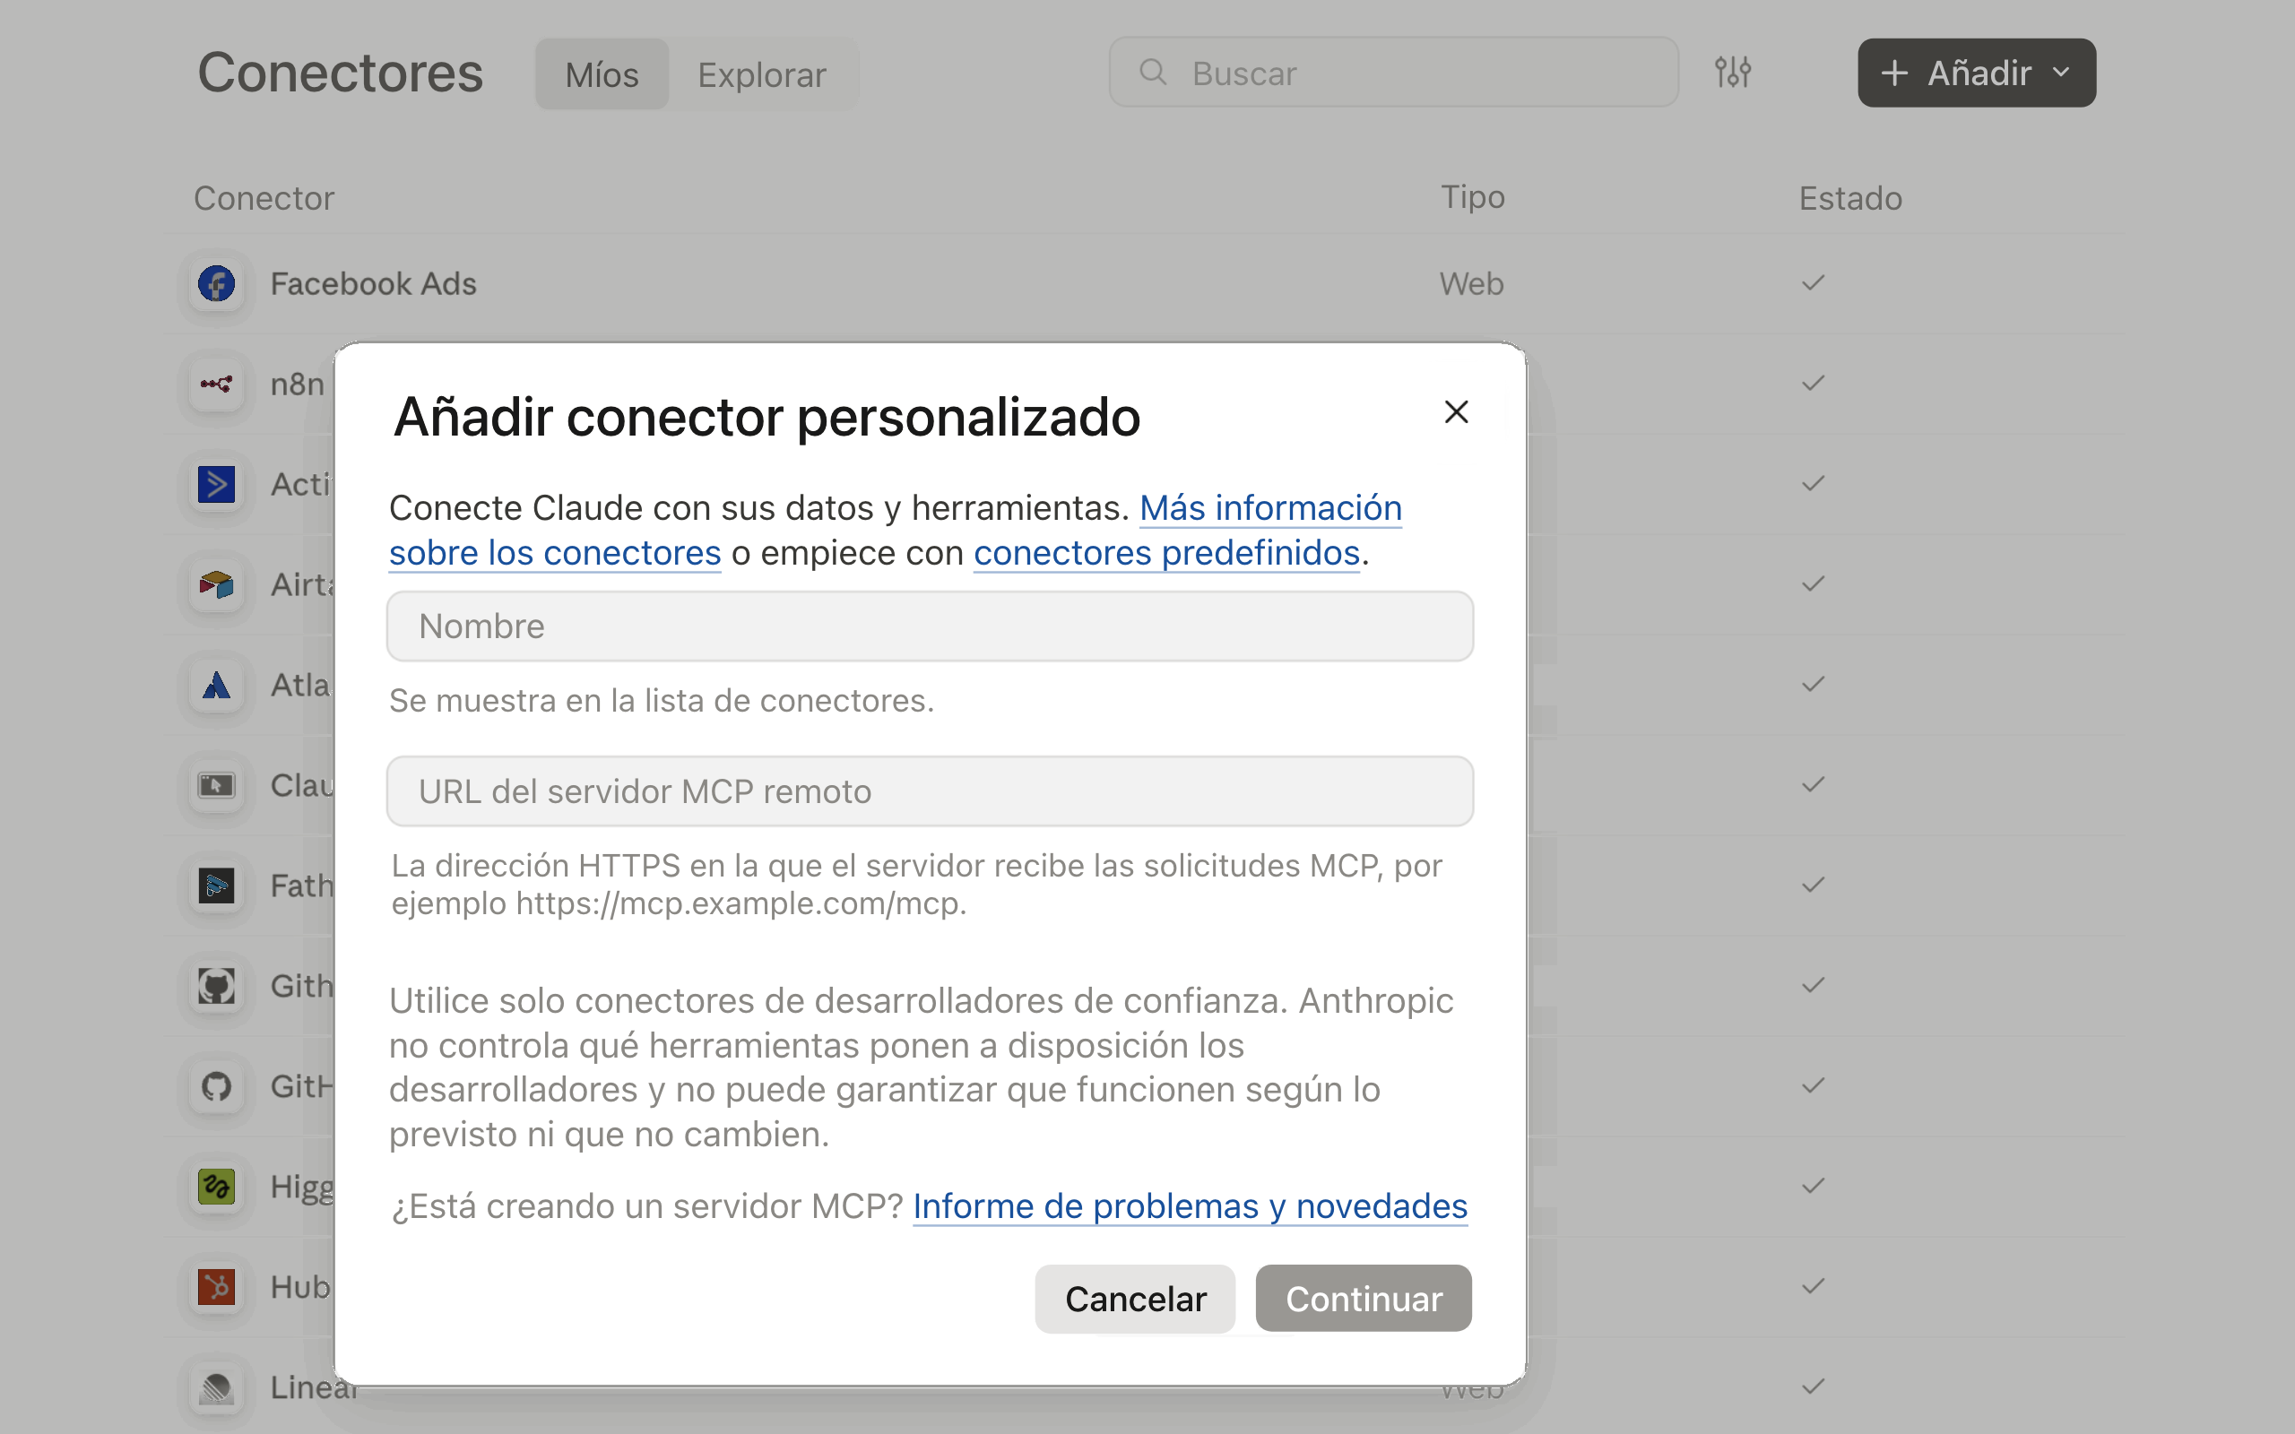Click the Buscar search field
This screenshot has height=1434, width=2295.
pyautogui.click(x=1393, y=72)
